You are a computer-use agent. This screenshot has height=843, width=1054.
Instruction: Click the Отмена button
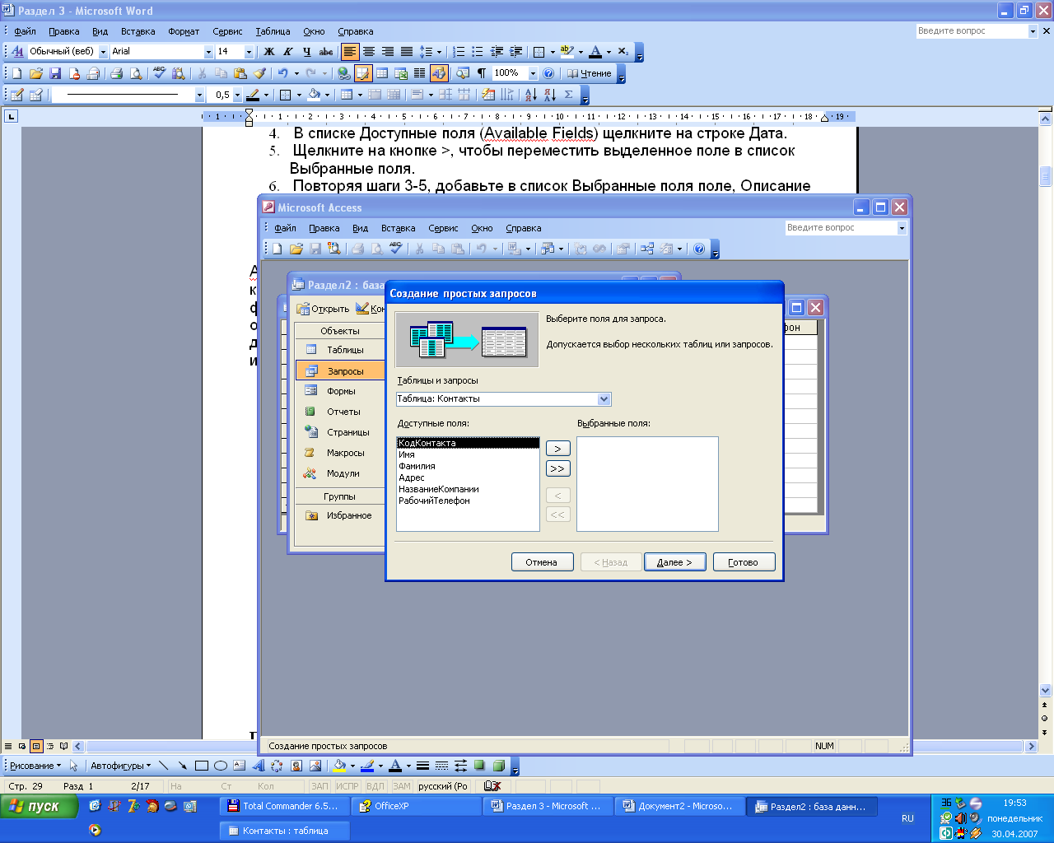click(x=541, y=562)
